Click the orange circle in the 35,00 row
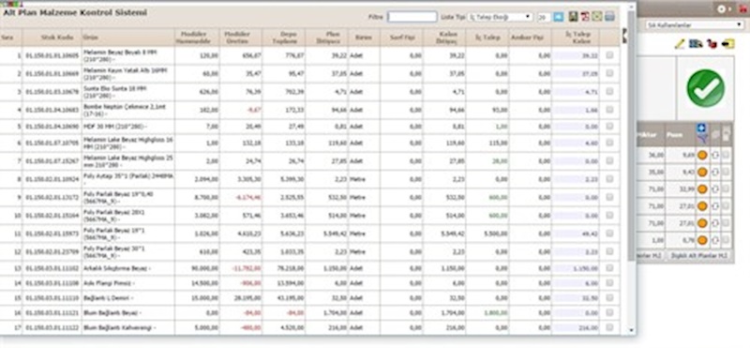 pyautogui.click(x=701, y=172)
